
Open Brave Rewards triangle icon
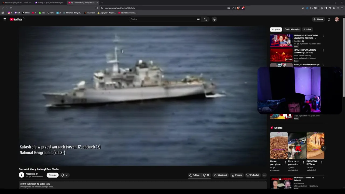(243, 8)
